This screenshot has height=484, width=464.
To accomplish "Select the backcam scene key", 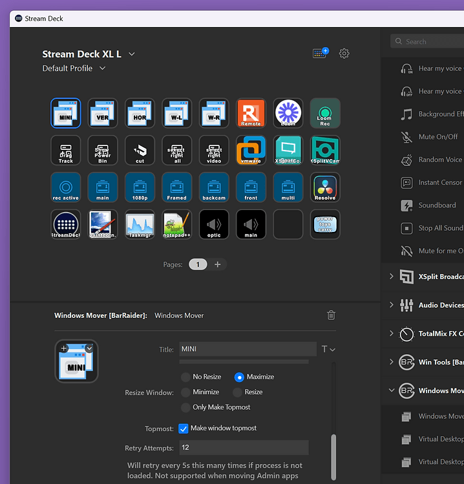I will (214, 187).
